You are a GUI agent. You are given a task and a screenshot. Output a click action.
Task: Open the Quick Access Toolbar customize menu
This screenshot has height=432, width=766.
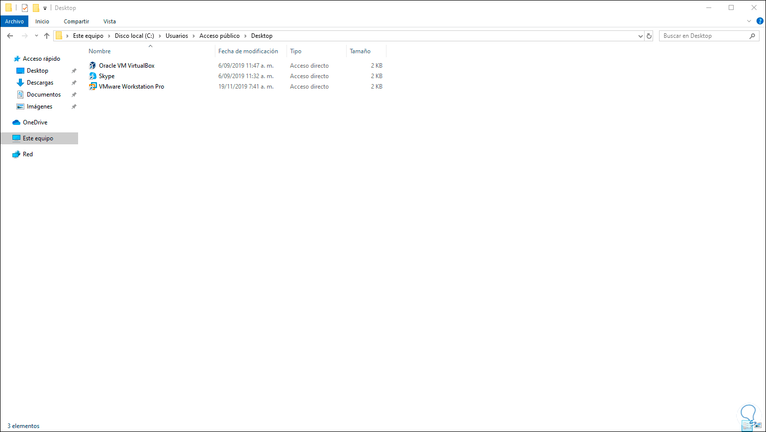45,7
